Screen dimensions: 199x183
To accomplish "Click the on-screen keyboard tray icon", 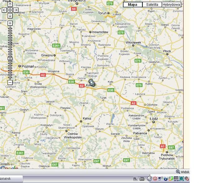I will click(x=142, y=179).
